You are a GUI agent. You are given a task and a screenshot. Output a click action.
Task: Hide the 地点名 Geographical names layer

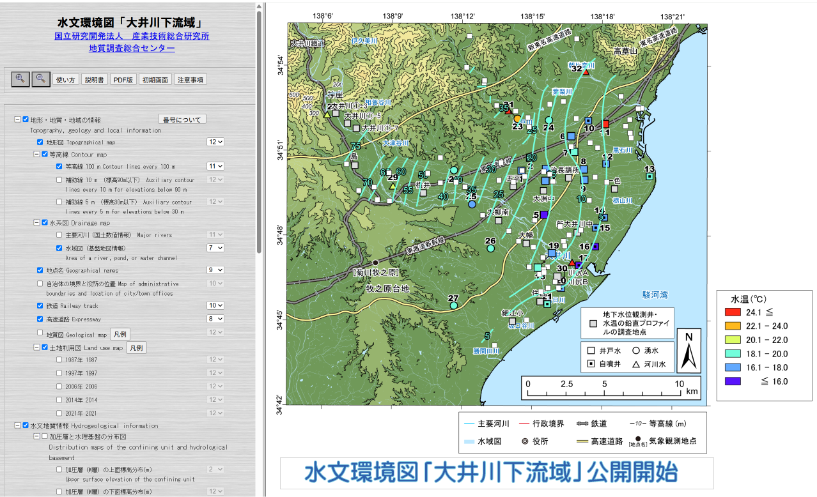pyautogui.click(x=40, y=270)
